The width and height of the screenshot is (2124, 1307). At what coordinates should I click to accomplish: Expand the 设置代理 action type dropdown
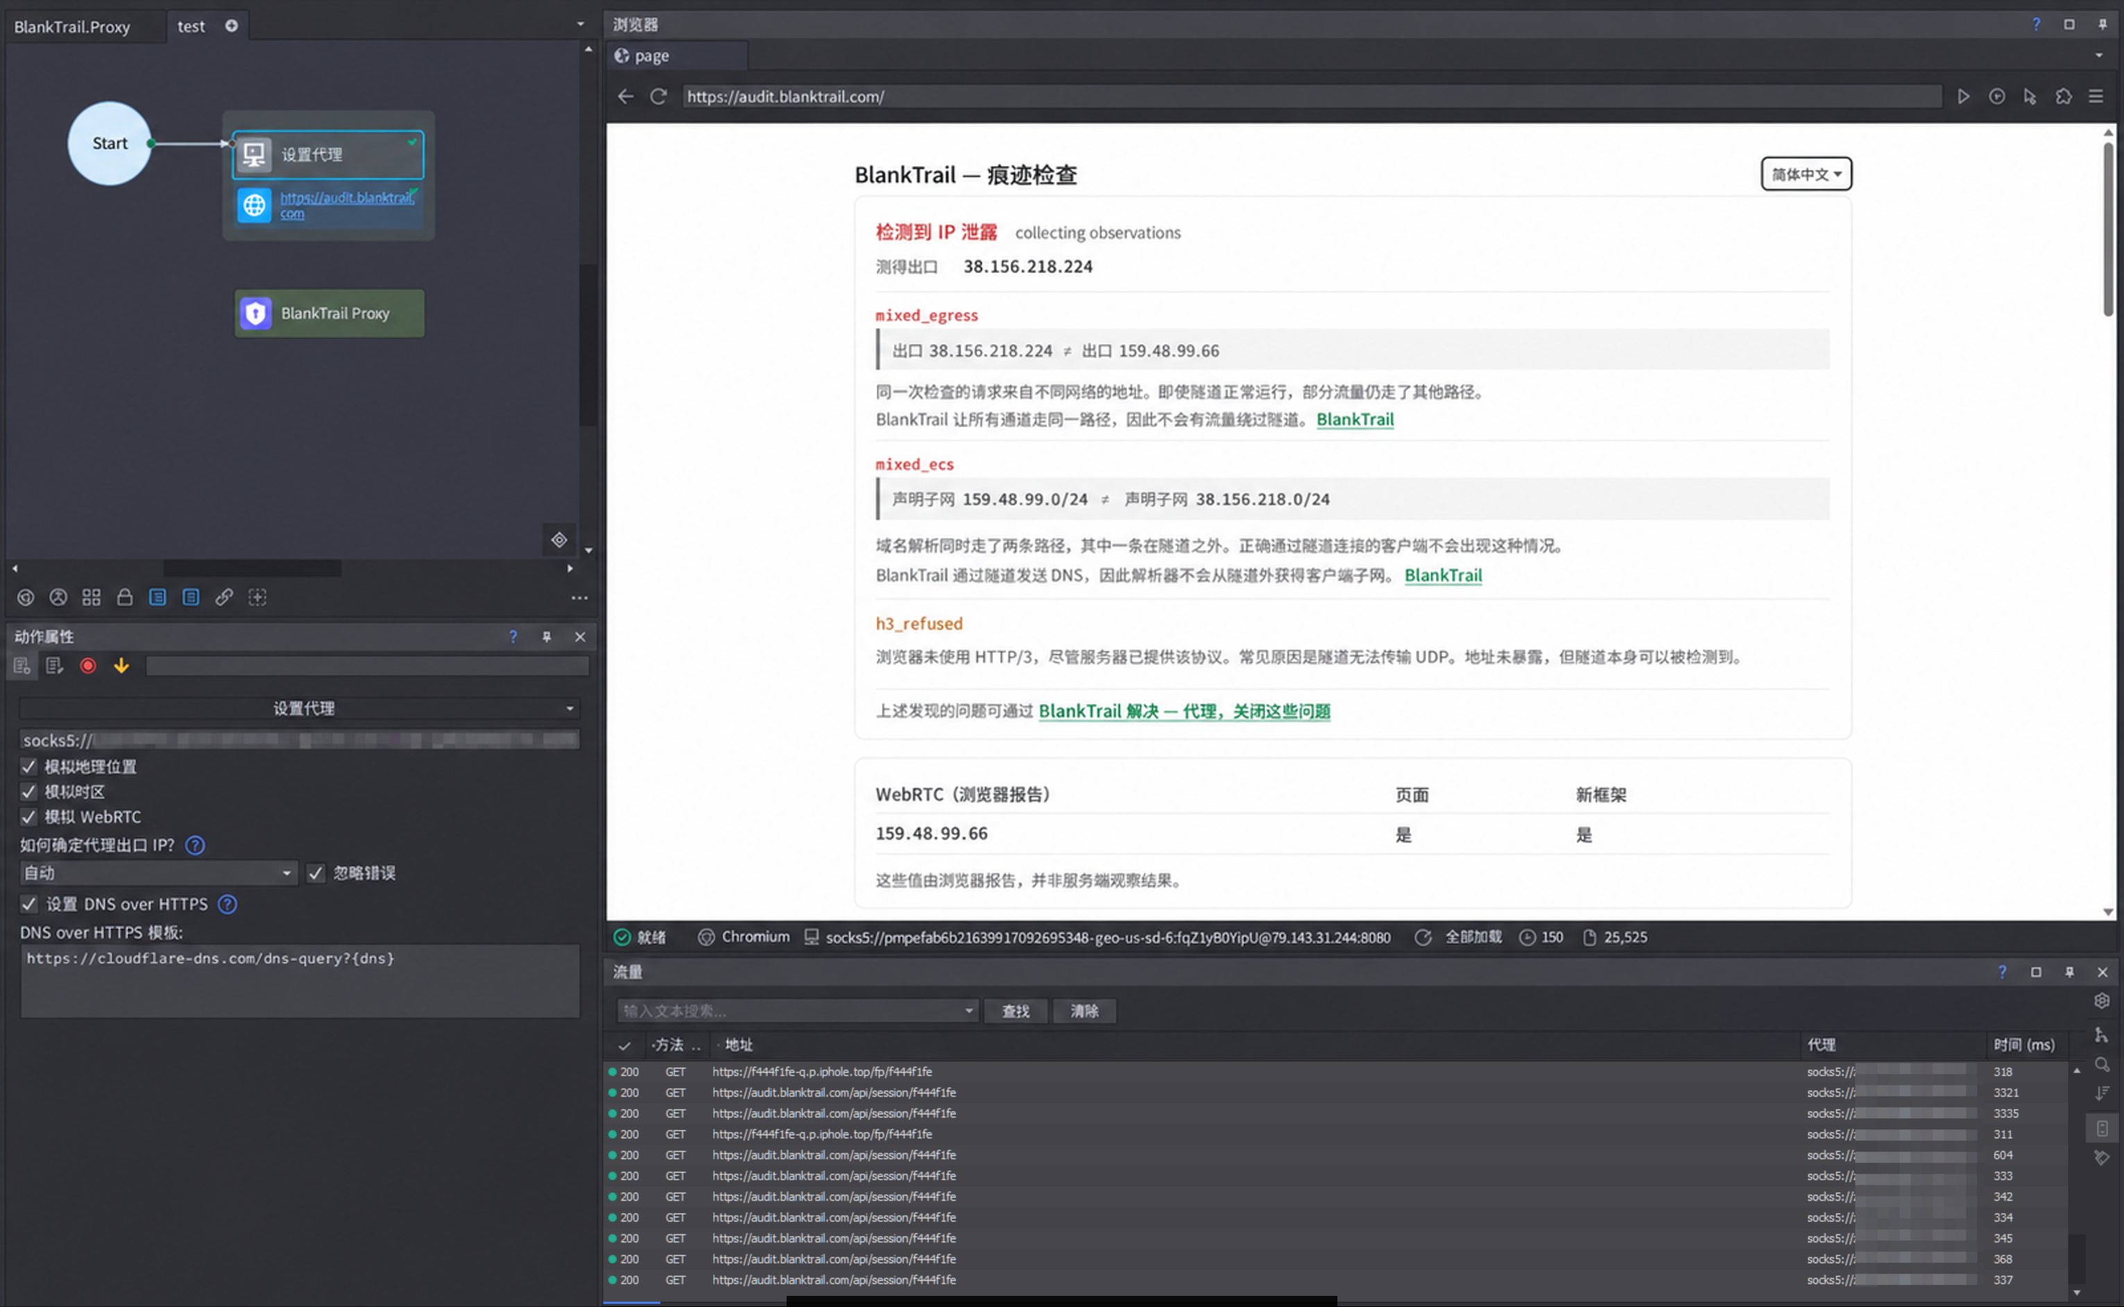click(300, 709)
